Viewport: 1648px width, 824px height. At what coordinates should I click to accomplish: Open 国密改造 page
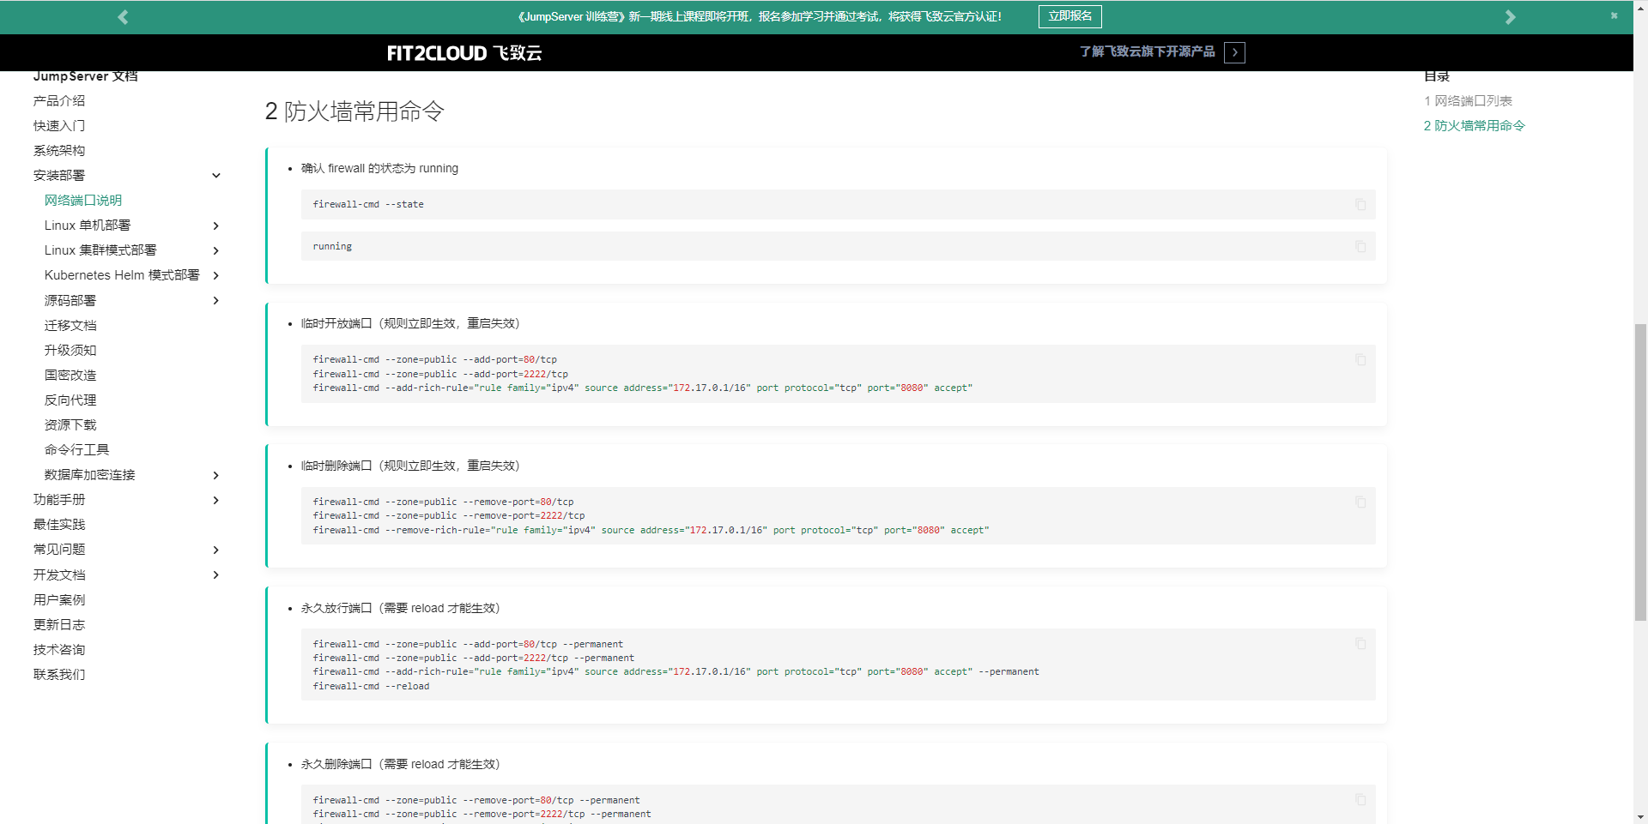70,375
